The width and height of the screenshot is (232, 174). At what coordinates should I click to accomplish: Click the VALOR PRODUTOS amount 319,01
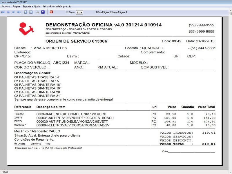click(209, 133)
